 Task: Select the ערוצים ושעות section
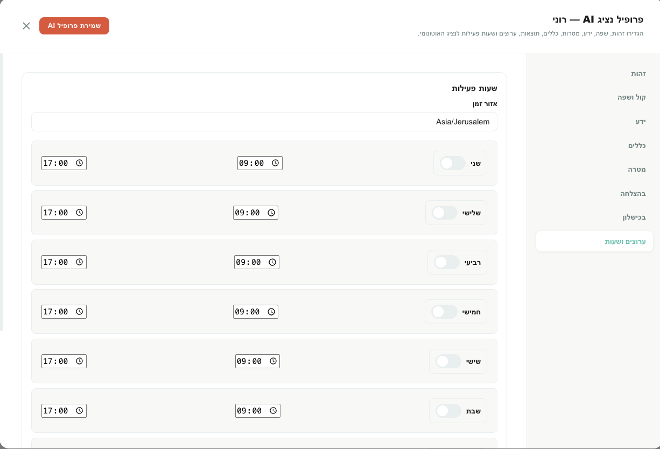pos(594,242)
